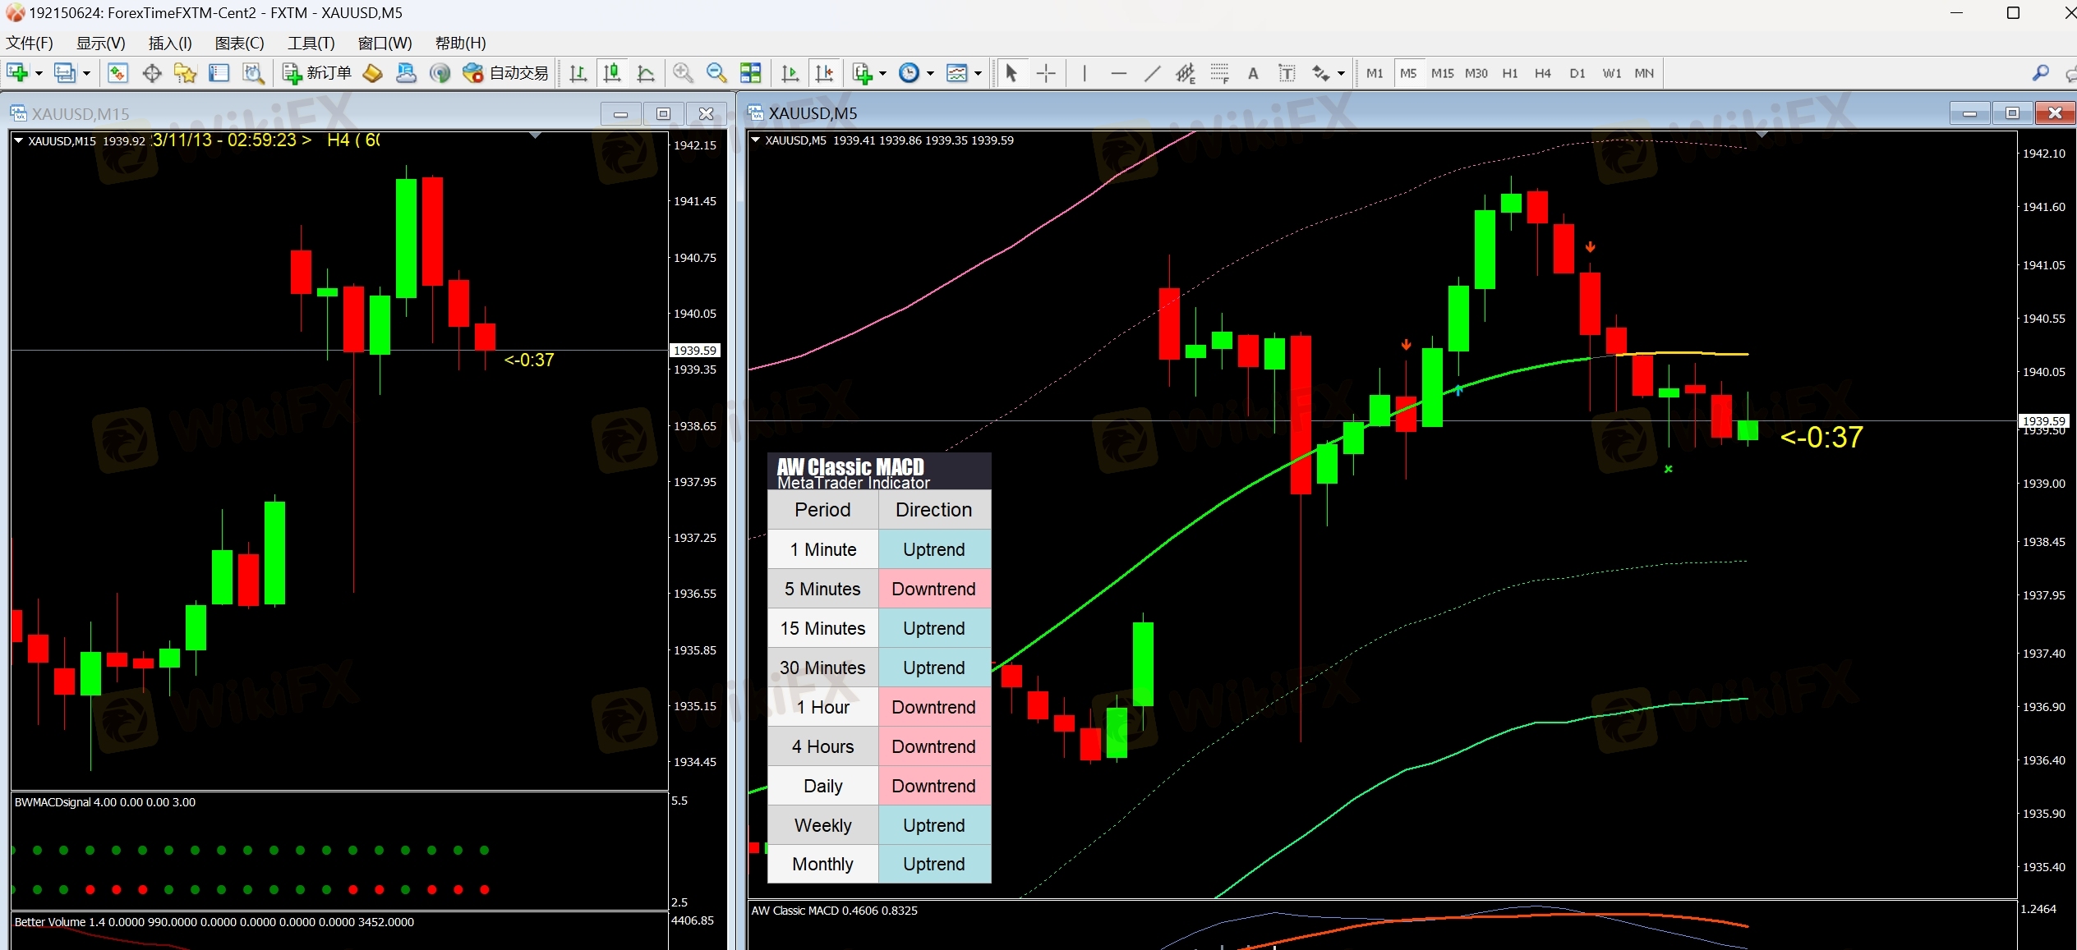The height and width of the screenshot is (950, 2077).
Task: Open the 文件(F) menu
Action: [x=30, y=44]
